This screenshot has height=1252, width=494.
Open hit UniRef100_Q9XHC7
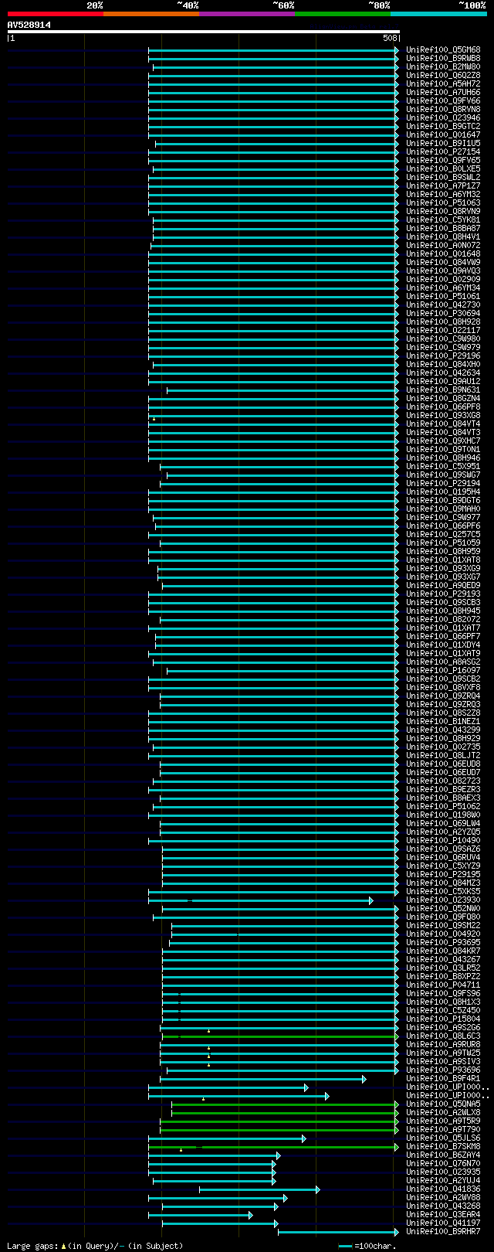443,441
